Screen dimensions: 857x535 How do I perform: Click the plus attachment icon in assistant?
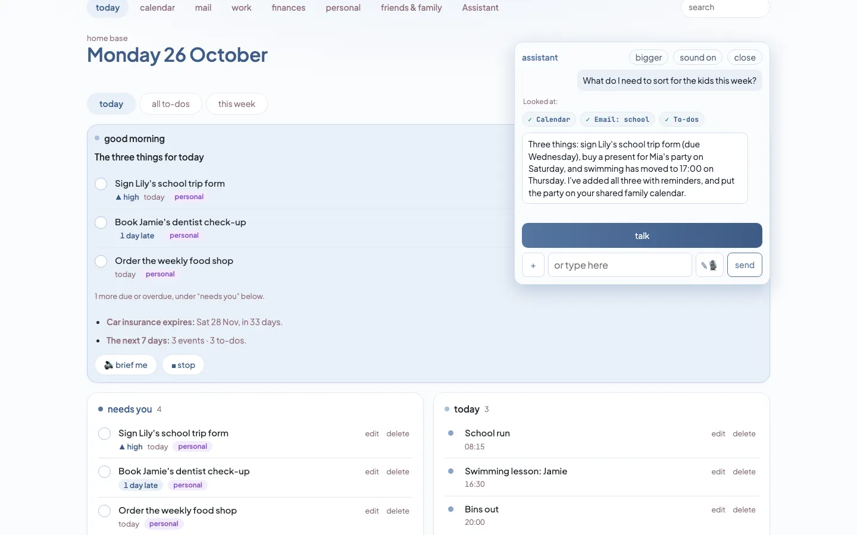[x=533, y=265]
